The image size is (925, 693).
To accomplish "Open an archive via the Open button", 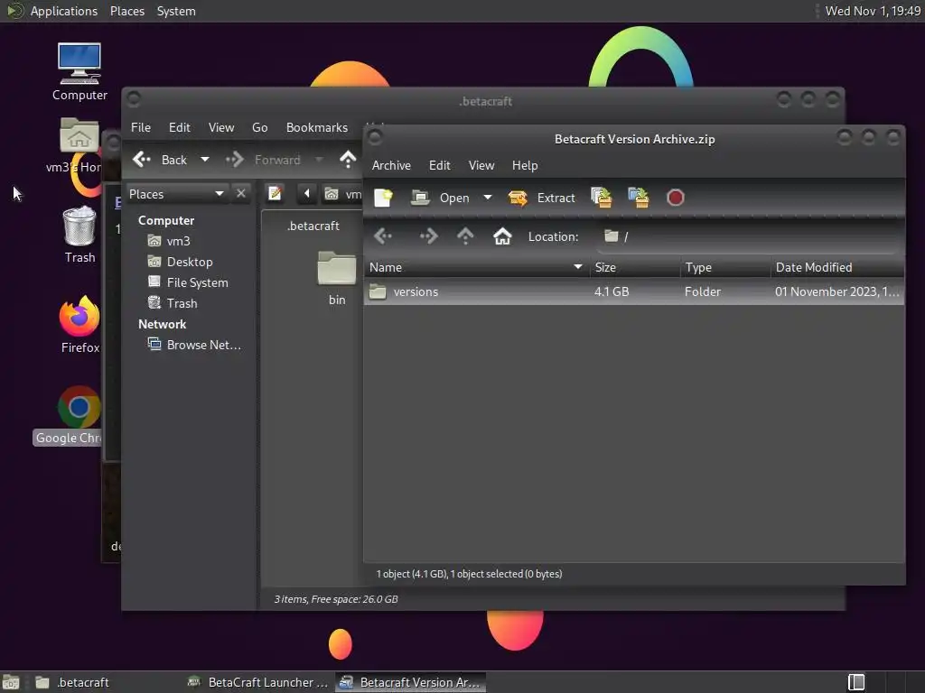I will click(440, 198).
